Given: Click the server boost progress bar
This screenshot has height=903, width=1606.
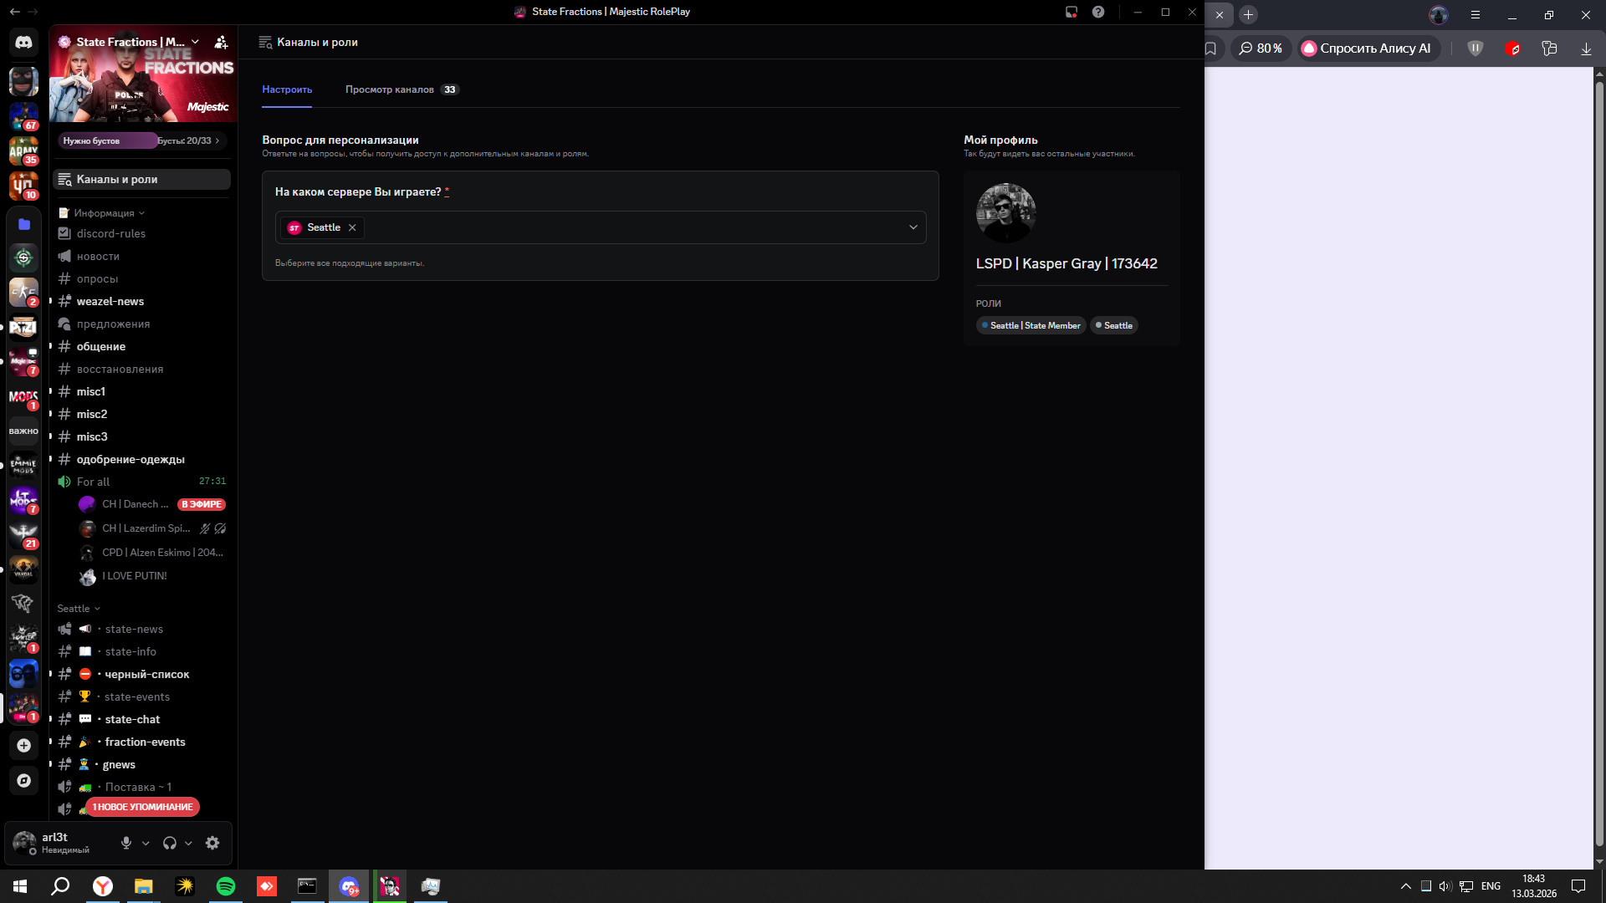Looking at the screenshot, I should point(141,140).
